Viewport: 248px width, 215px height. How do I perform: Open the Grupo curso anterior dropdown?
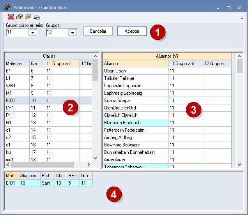tap(33, 33)
